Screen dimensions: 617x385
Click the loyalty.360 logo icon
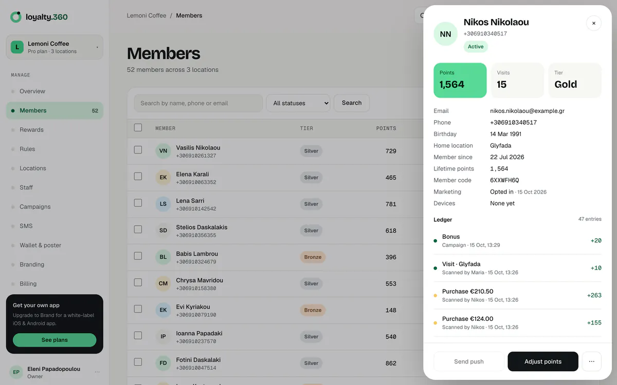coord(16,17)
